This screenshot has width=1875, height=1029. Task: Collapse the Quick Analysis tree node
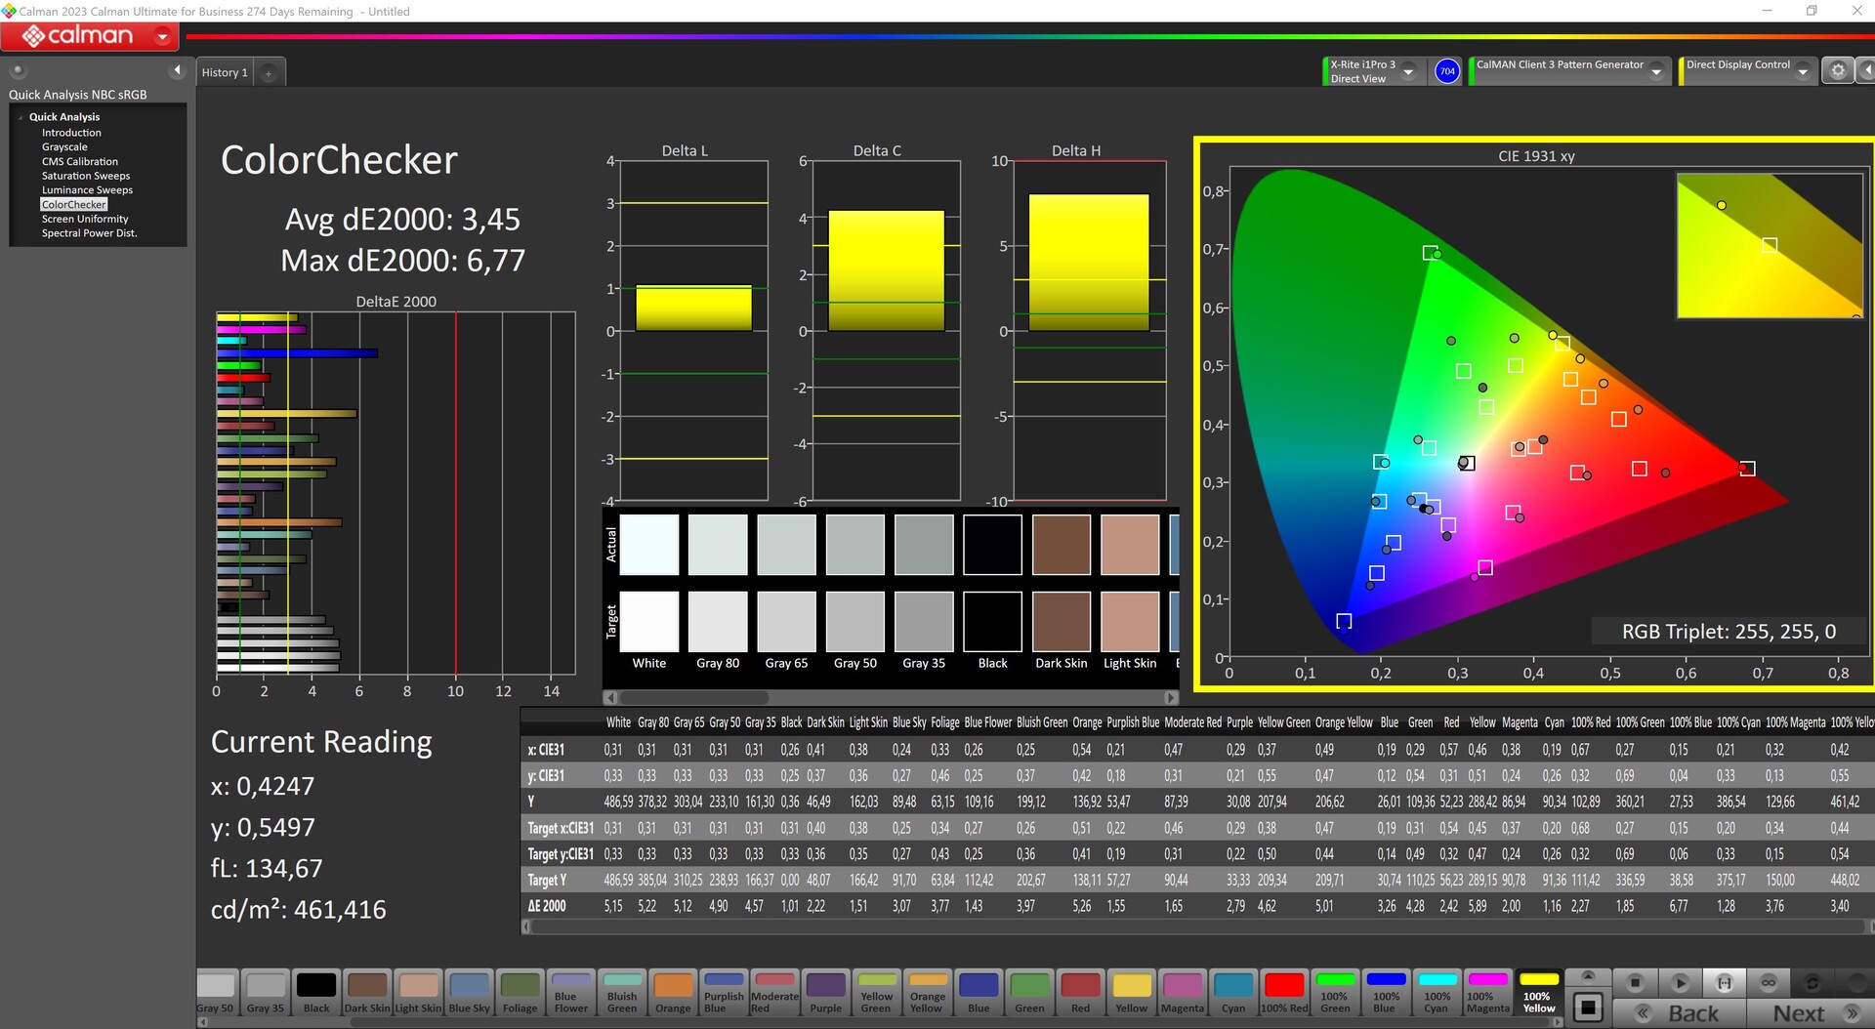21,117
